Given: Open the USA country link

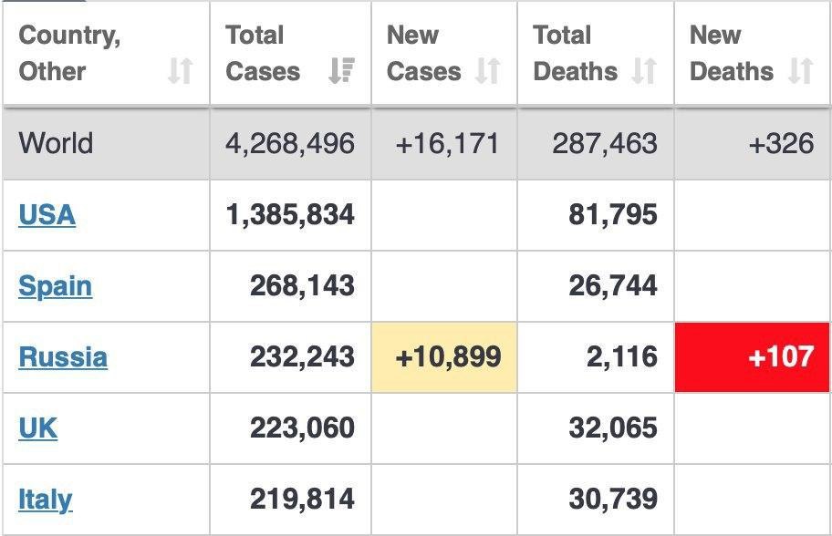Looking at the screenshot, I should pos(47,215).
